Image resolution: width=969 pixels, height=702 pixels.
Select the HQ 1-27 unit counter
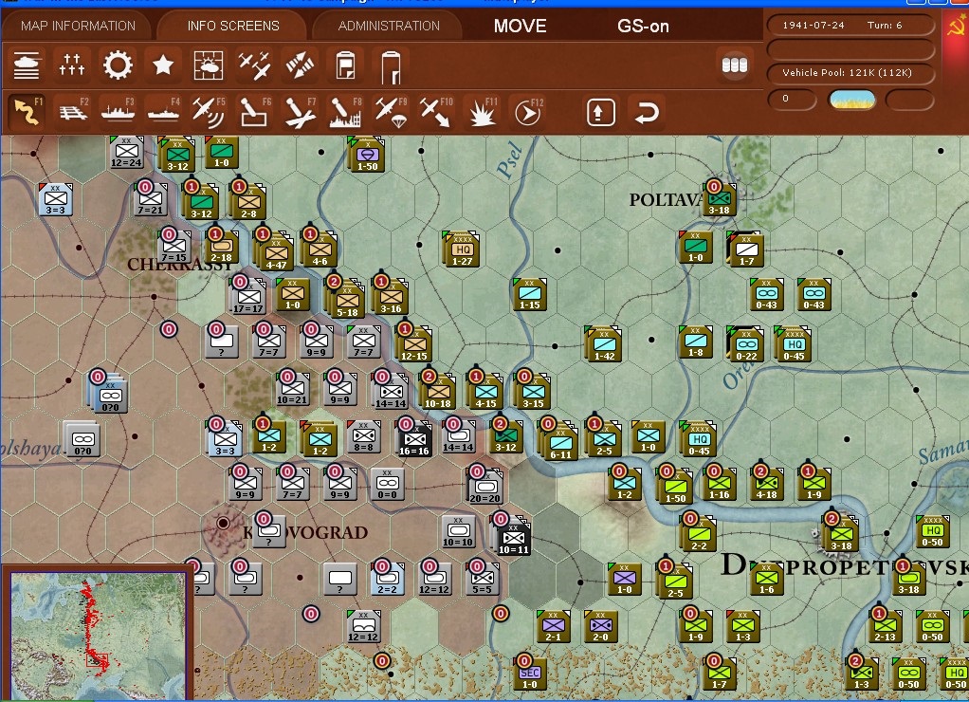[x=463, y=249]
